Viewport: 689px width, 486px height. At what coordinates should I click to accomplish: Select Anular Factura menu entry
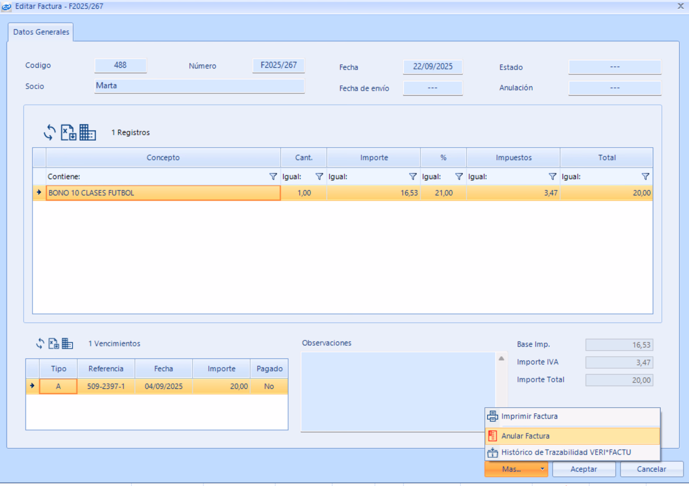tap(525, 436)
